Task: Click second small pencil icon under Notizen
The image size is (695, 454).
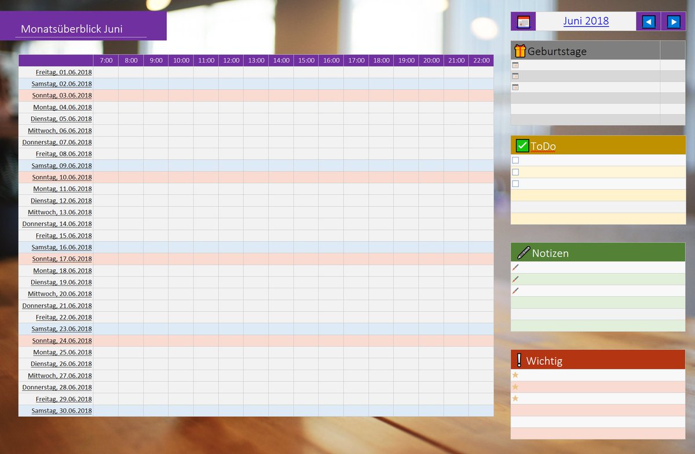Action: pos(515,279)
